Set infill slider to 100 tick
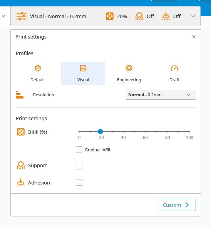The width and height of the screenshot is (211, 228). tap(189, 132)
